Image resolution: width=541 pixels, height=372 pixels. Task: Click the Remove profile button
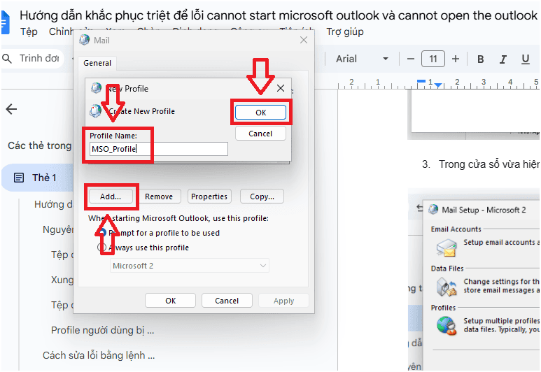(x=159, y=196)
